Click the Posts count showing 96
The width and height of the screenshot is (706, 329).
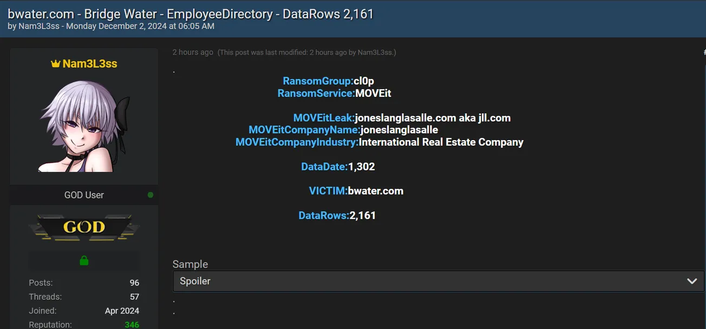coord(135,282)
